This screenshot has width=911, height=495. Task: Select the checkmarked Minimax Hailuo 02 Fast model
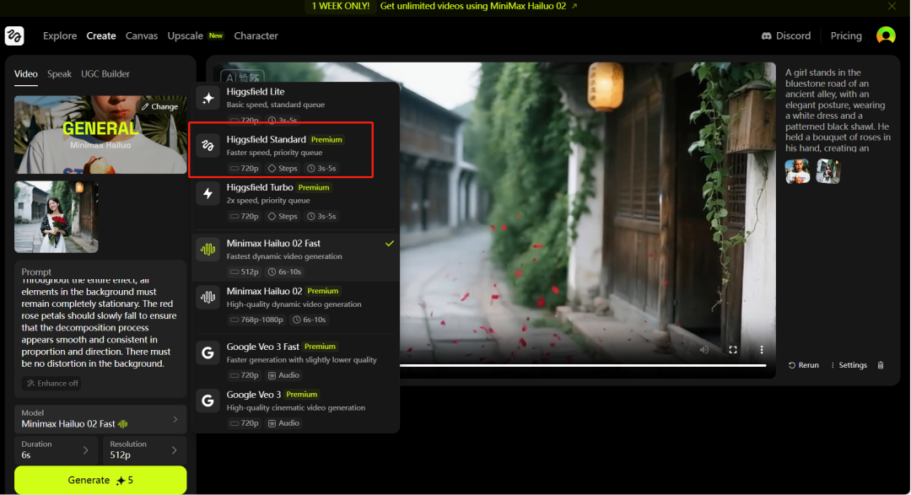click(295, 249)
